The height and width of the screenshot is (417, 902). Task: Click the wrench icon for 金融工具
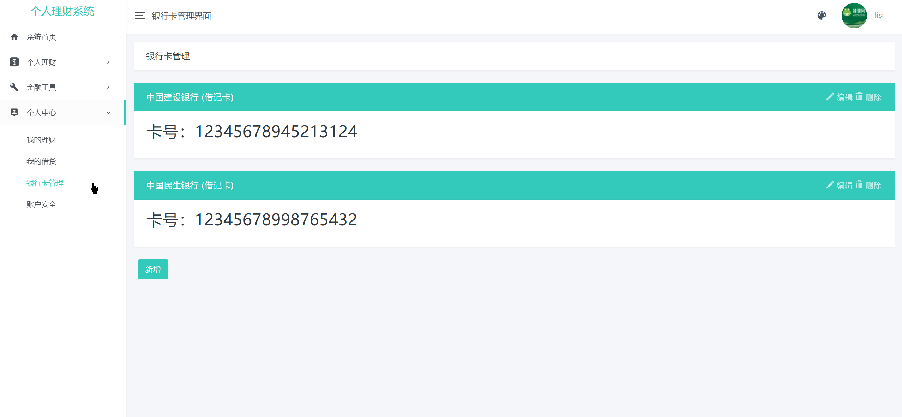14,87
